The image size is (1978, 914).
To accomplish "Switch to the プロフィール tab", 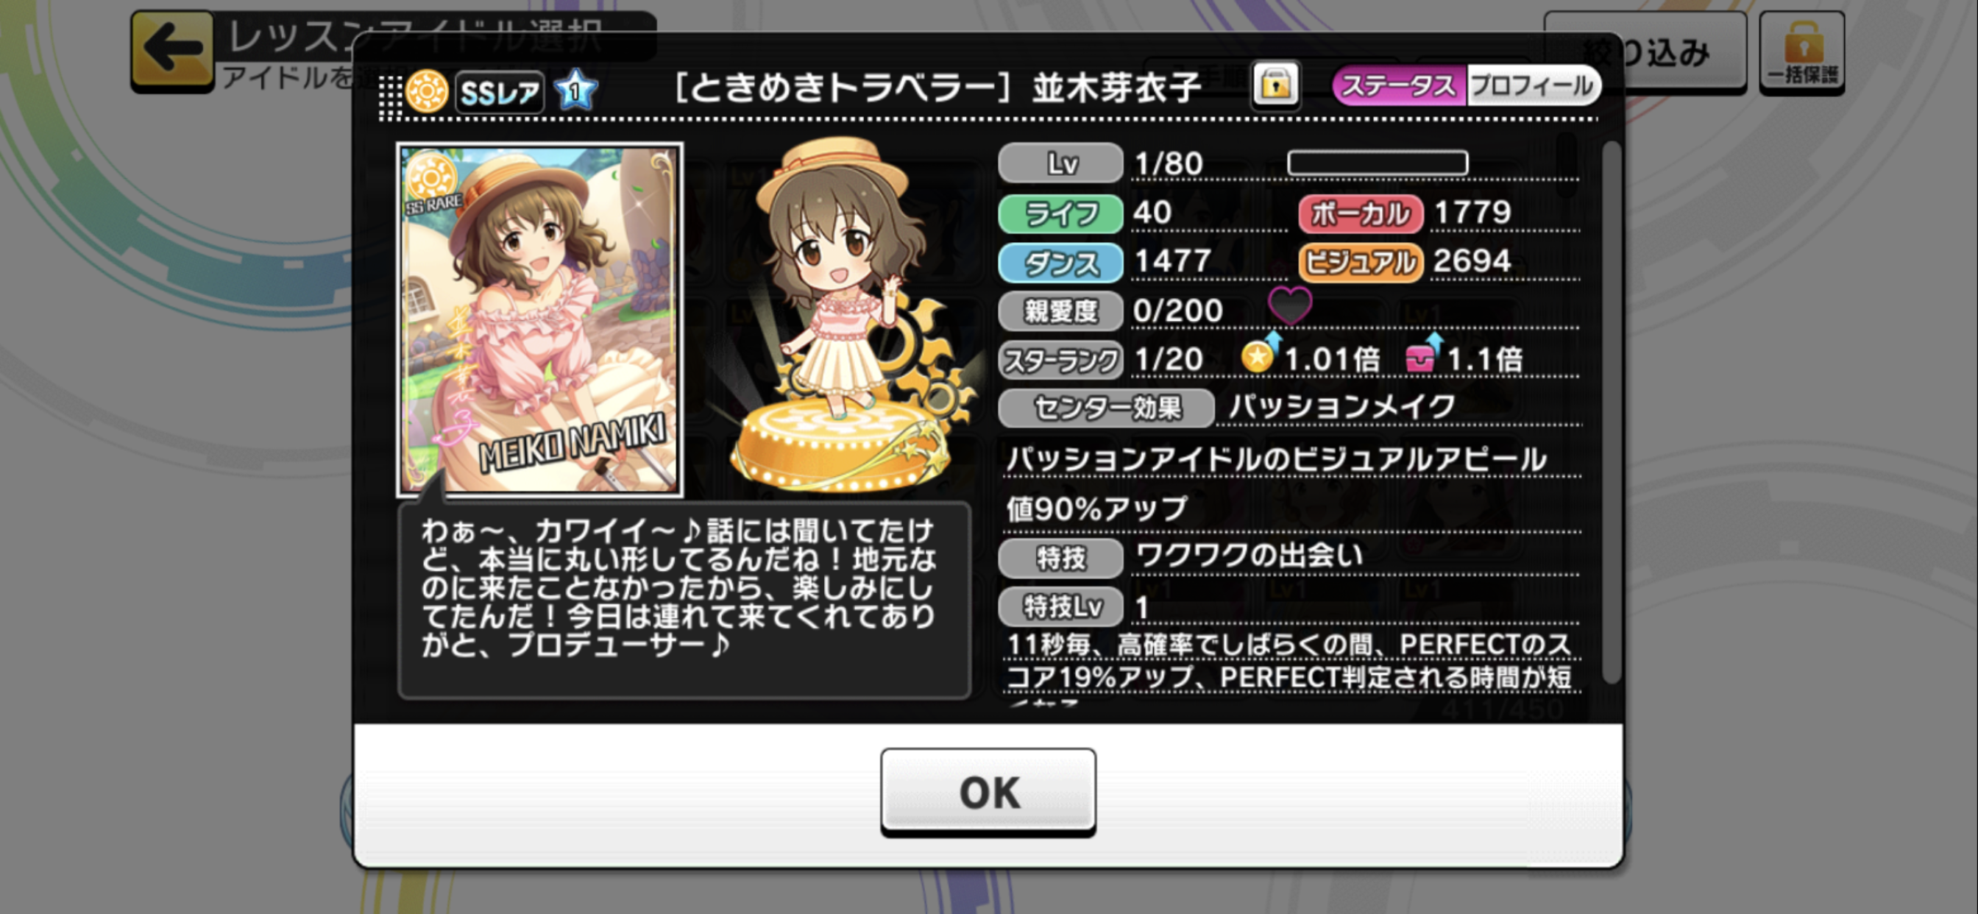I will (x=1534, y=86).
